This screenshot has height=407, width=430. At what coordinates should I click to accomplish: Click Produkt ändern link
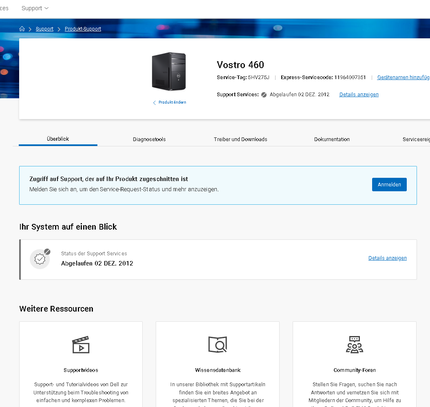(172, 102)
